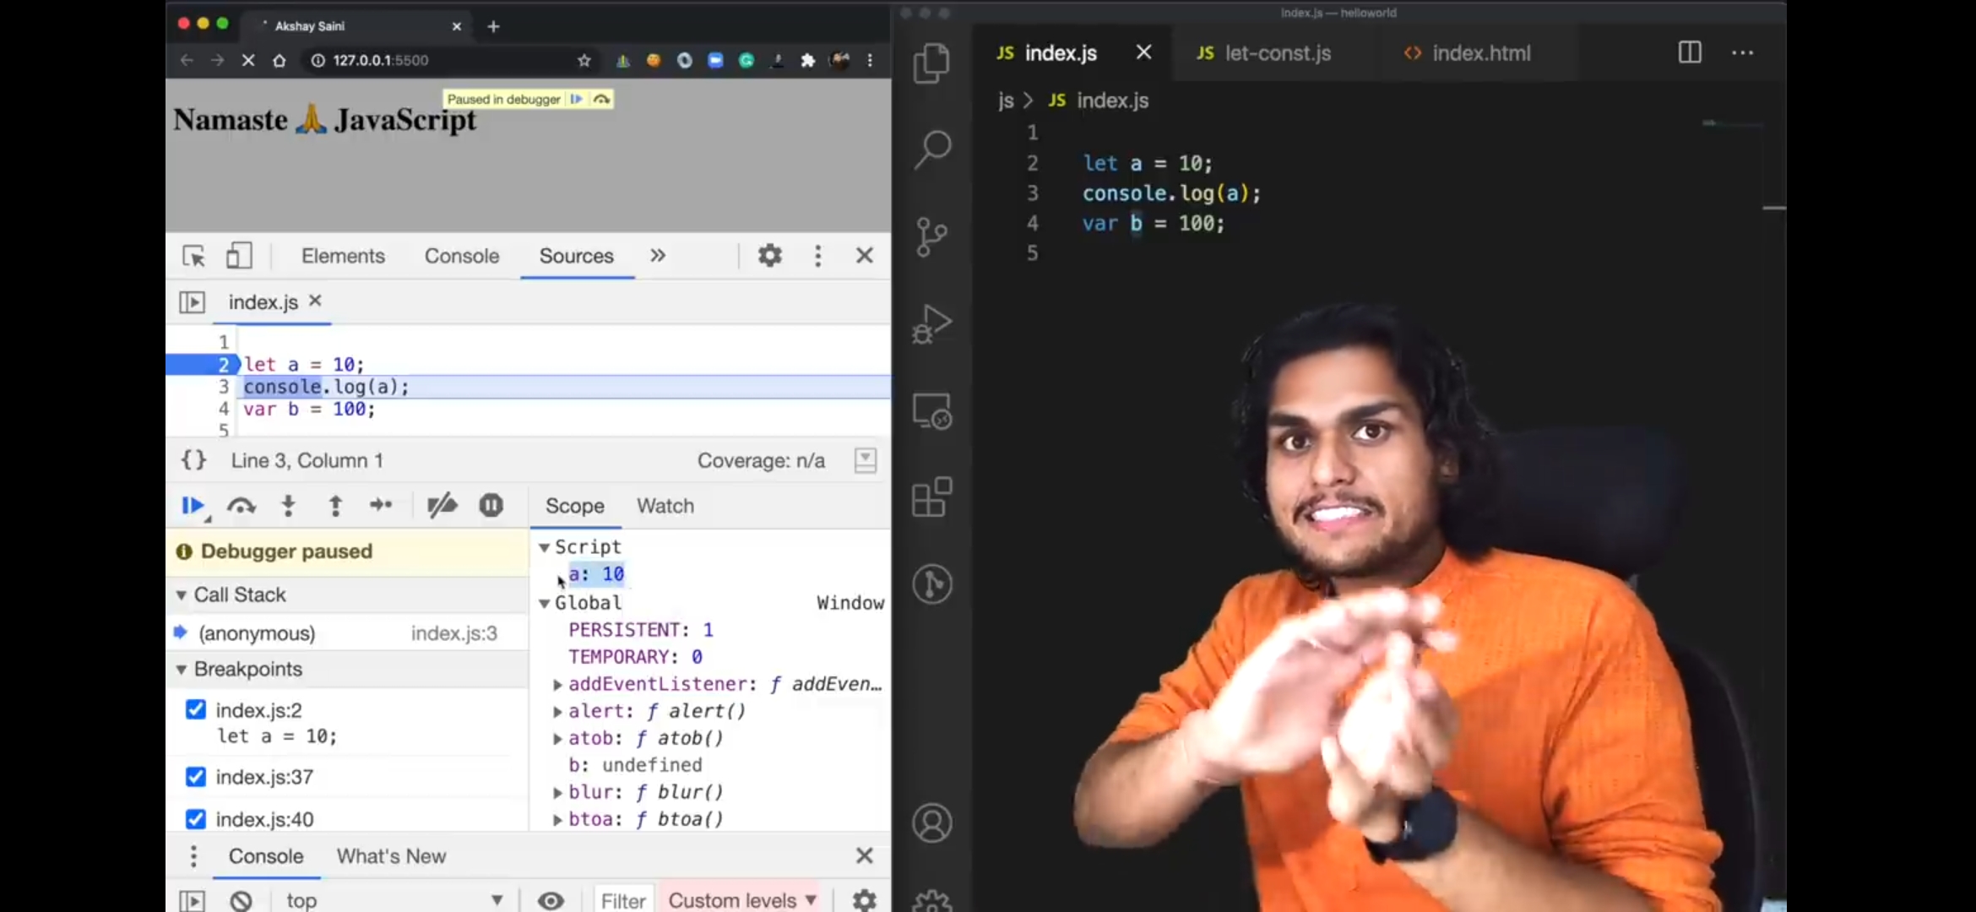
Task: Open VS Code Extensions sidebar icon
Action: pyautogui.click(x=932, y=497)
